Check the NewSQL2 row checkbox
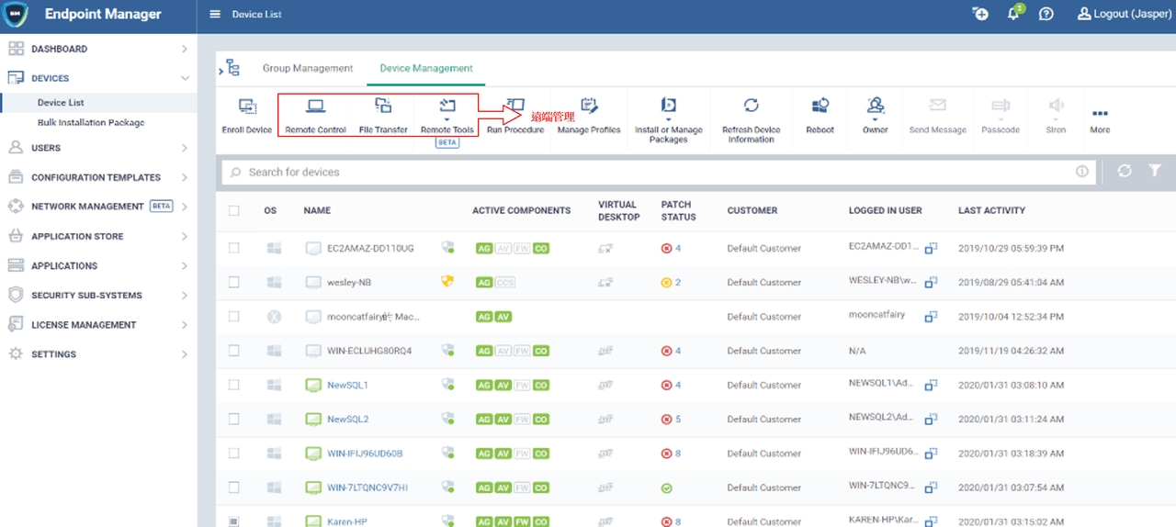Viewport: 1176px width, 527px height. [234, 419]
